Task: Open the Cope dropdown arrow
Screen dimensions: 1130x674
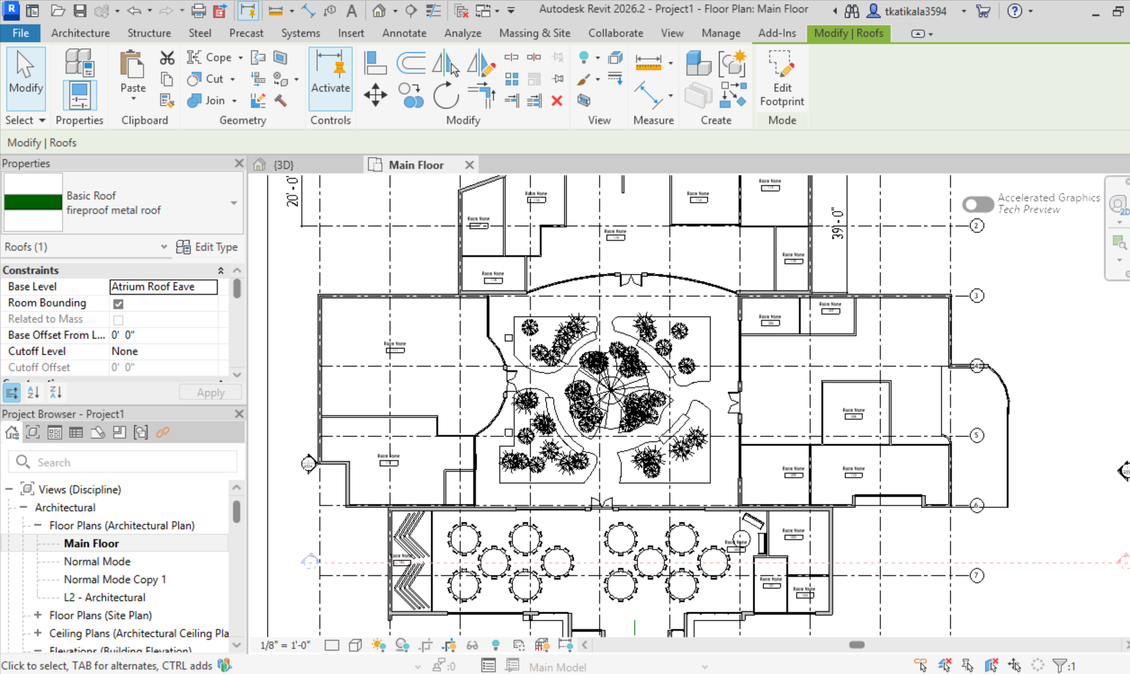Action: (241, 58)
